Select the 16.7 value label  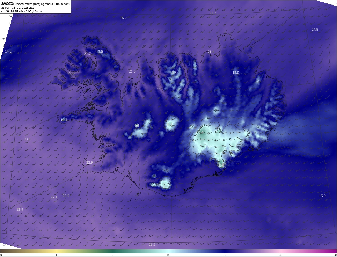click(123, 18)
